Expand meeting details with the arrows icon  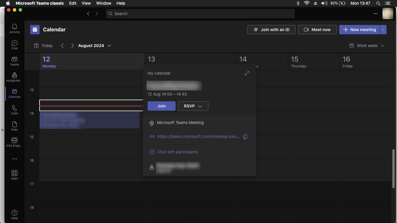(247, 73)
